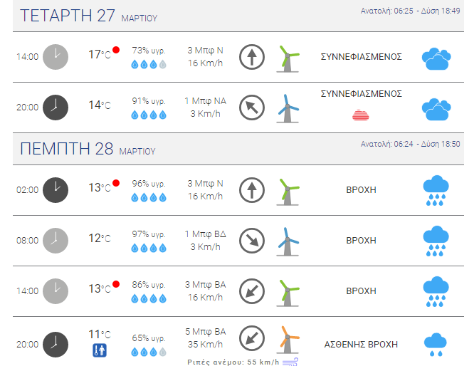Click the wind gust icon beside 55 km/h

(290, 362)
